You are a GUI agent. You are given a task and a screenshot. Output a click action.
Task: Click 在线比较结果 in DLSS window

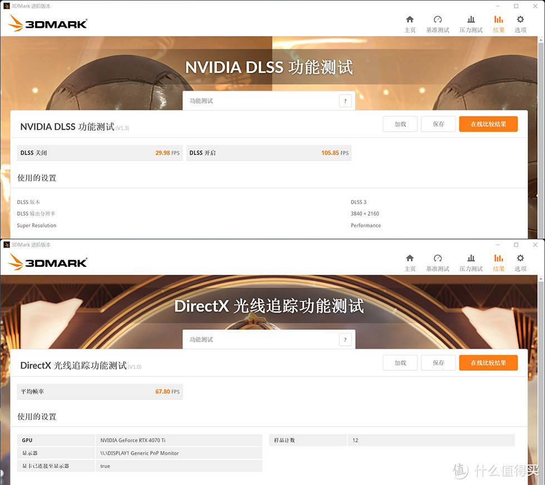(x=488, y=124)
